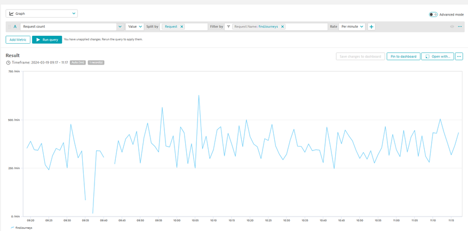
Task: Open the result more options ellipsis
Action: [459, 56]
